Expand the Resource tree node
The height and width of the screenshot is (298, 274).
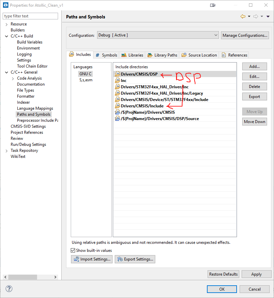[x=7, y=24]
